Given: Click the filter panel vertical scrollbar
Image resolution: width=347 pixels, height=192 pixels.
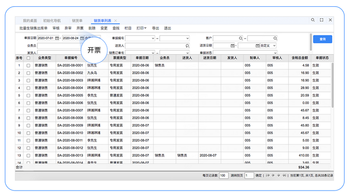Looking at the screenshot, I should (x=311, y=42).
